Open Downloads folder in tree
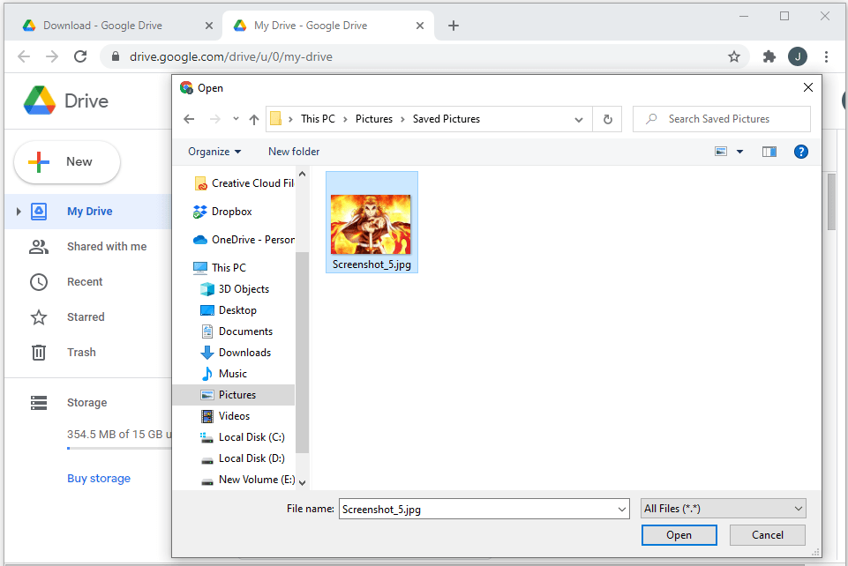 pyautogui.click(x=236, y=353)
